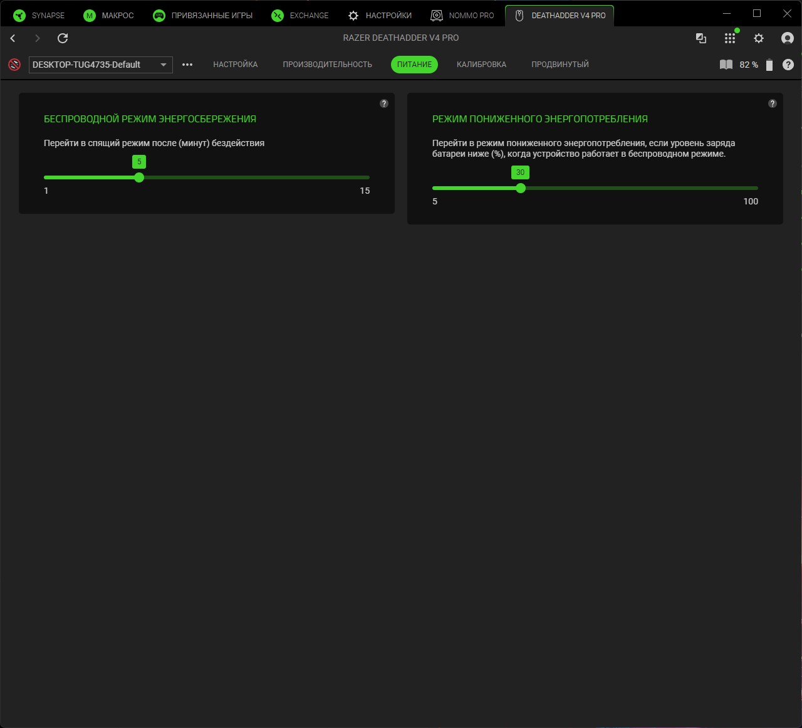Click the low power mode slider handle
The width and height of the screenshot is (802, 728).
point(520,188)
